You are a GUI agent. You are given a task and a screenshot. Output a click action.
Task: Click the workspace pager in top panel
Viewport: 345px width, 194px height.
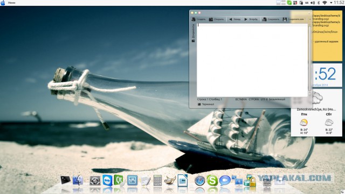pyautogui.click(x=281, y=3)
